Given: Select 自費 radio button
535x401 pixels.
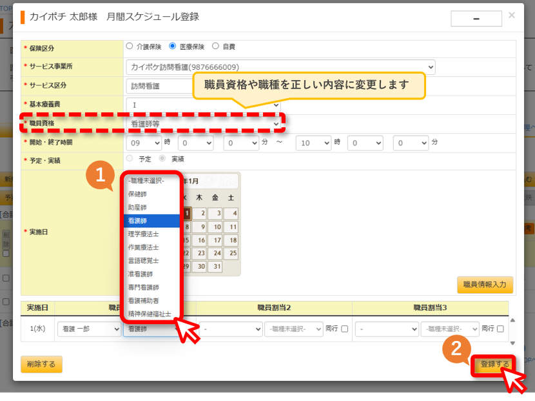Looking at the screenshot, I should 215,46.
